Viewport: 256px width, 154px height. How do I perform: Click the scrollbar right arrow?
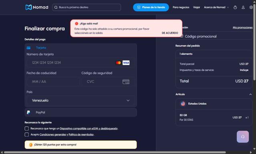251,152
